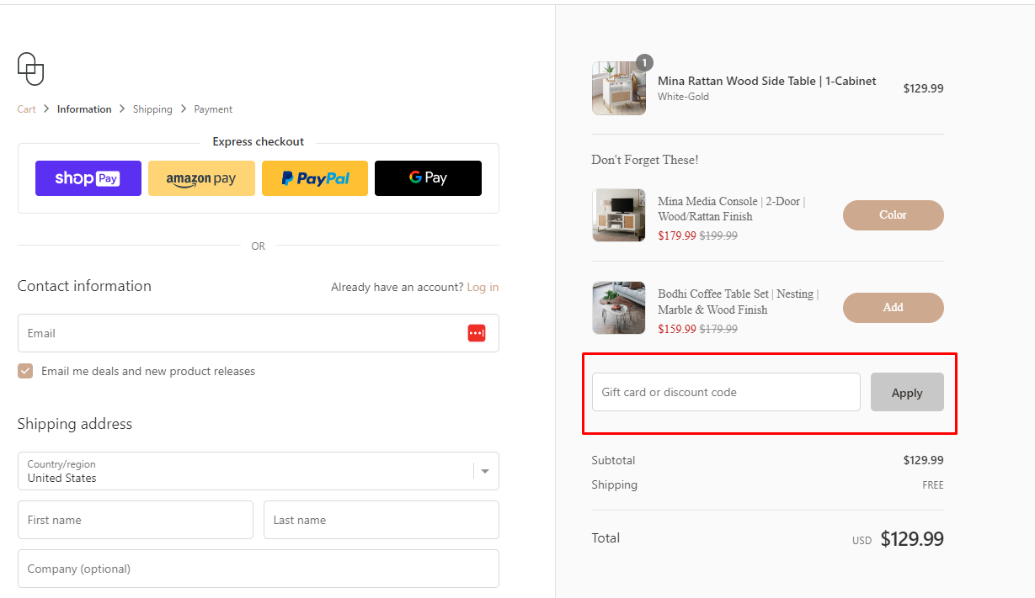Viewport: 1035px width, 598px height.
Task: Click the crossed-out $199.99 original price
Action: tap(718, 236)
